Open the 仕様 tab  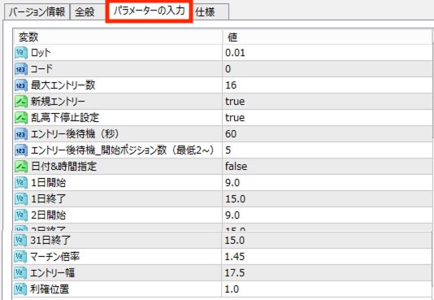pos(210,12)
